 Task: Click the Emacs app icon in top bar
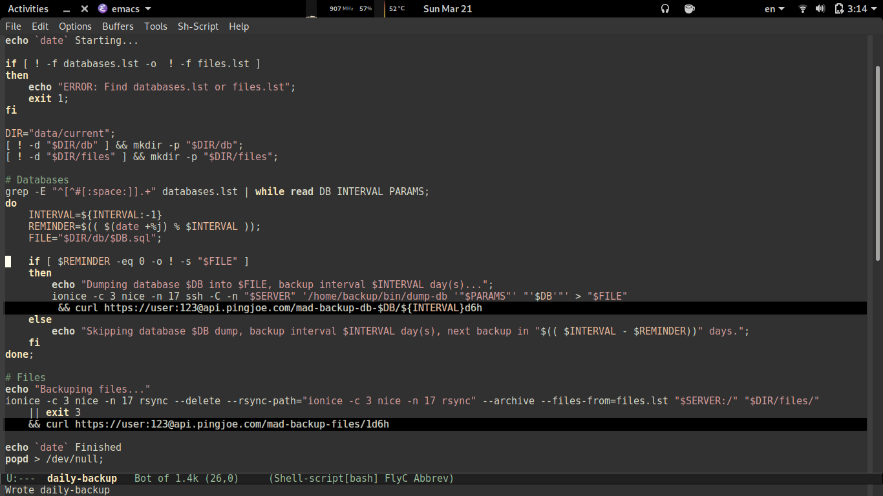[x=103, y=9]
